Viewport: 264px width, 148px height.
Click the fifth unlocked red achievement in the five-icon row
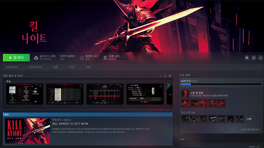(x=221, y=103)
